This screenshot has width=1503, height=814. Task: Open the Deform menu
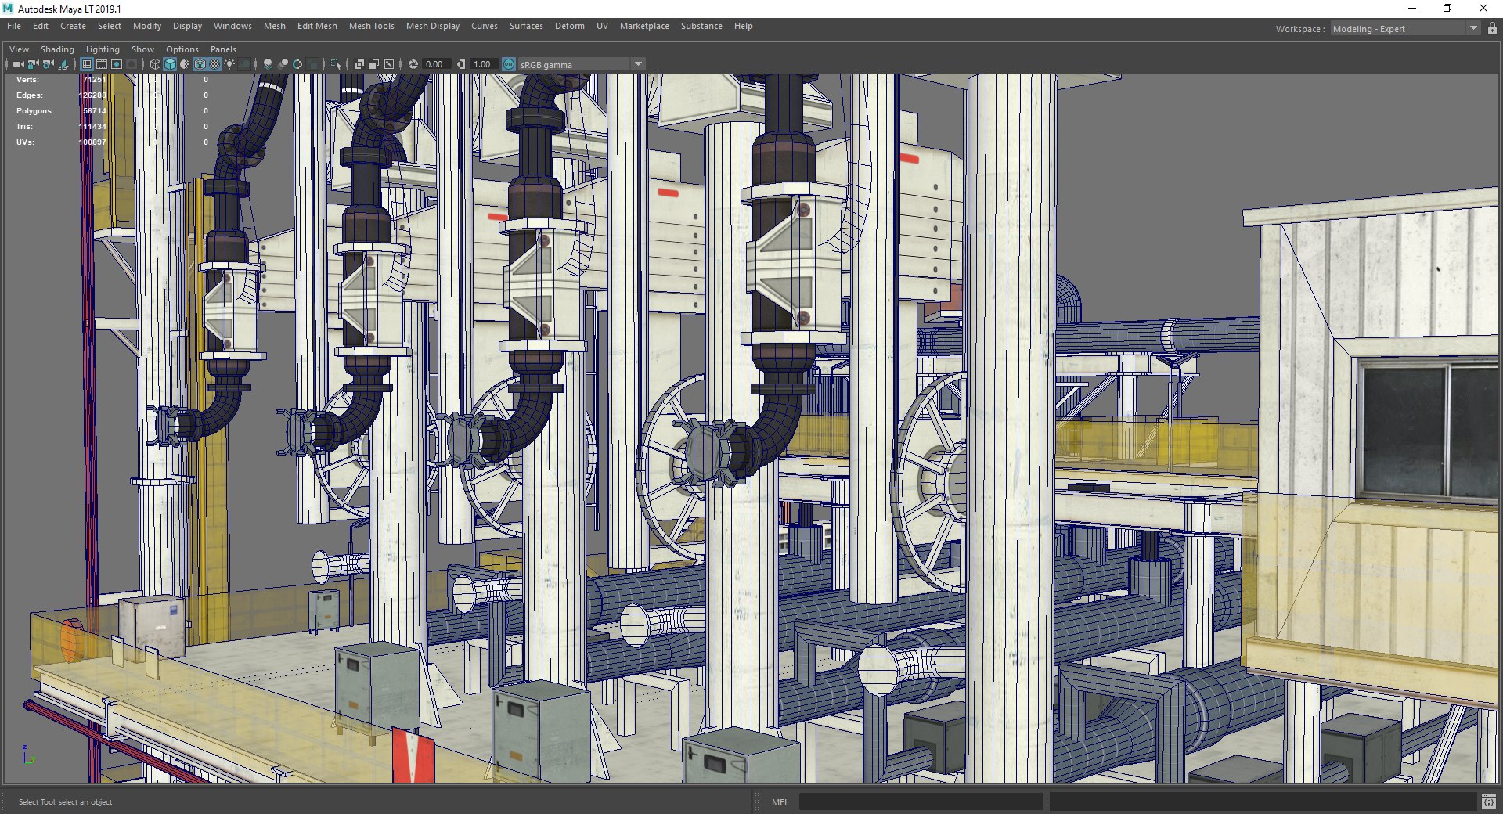570,26
